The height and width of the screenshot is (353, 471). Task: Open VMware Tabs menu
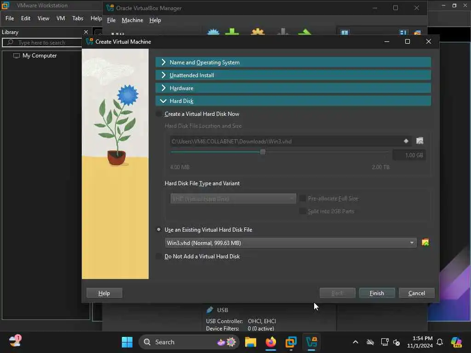coord(78,18)
